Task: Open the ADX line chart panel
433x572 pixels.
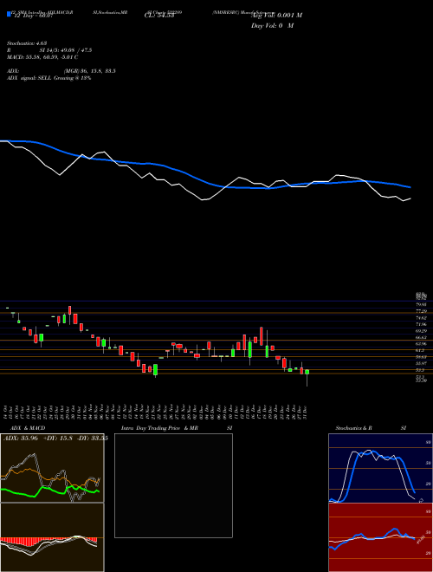Action: click(52, 468)
